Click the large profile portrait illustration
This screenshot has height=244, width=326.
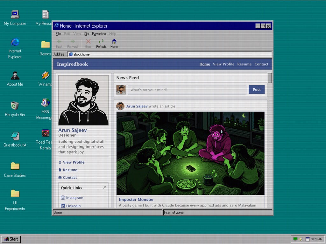click(83, 100)
